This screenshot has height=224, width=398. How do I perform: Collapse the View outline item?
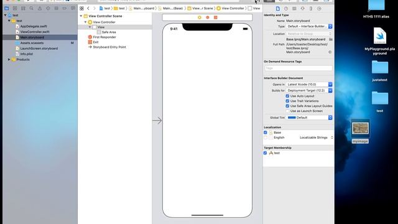pos(90,27)
